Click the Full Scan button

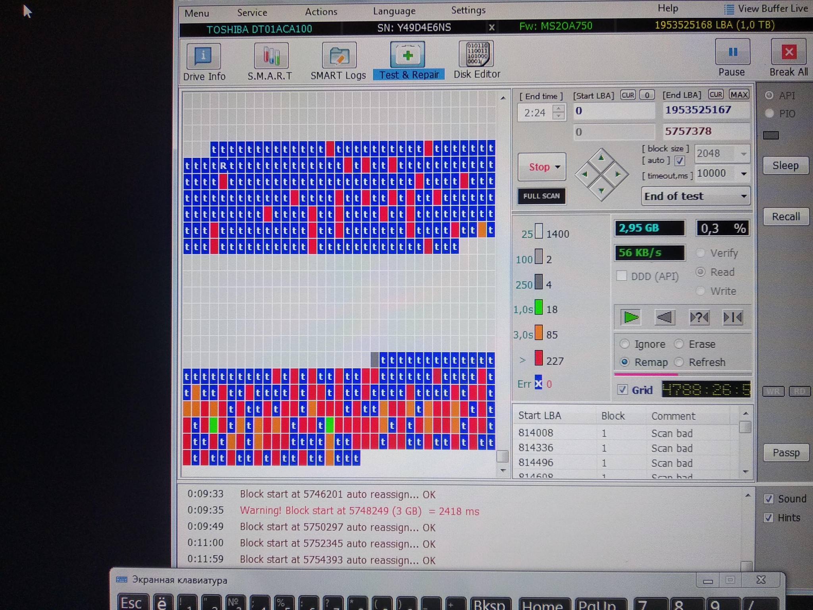point(540,196)
